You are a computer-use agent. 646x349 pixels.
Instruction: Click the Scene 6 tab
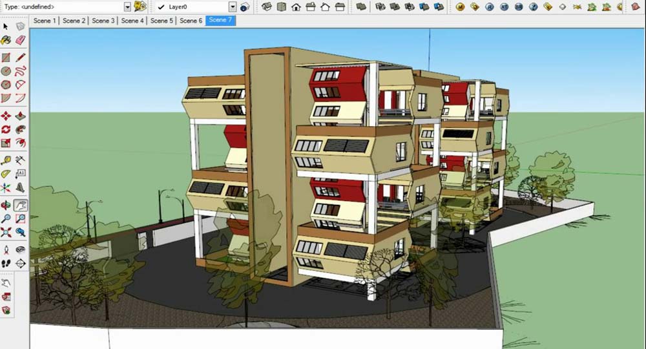click(191, 21)
